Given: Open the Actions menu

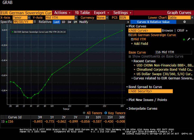Looking at the screenshot, I should click(x=62, y=13).
